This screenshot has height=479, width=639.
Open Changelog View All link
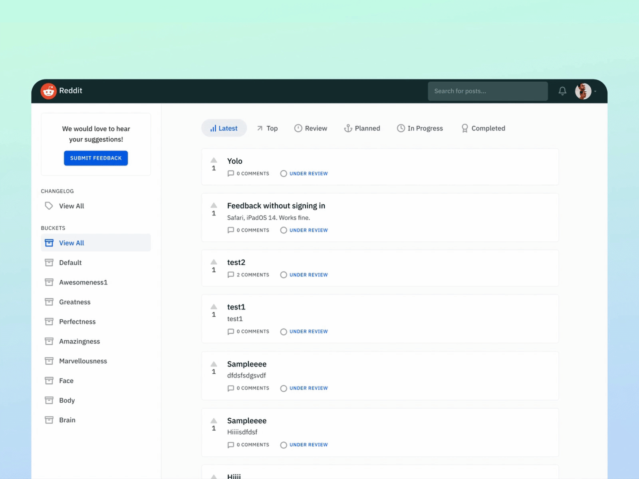[x=71, y=206]
